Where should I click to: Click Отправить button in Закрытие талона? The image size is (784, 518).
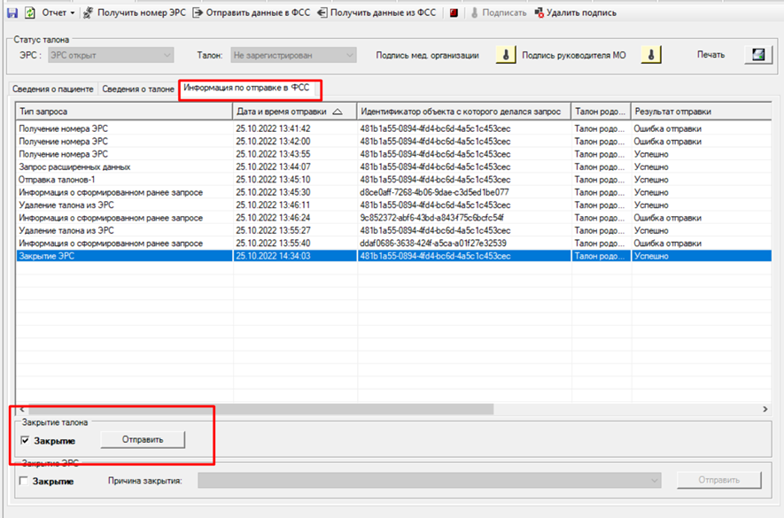point(143,440)
